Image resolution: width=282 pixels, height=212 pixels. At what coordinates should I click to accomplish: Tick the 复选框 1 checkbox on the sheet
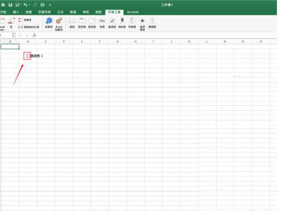coord(28,56)
